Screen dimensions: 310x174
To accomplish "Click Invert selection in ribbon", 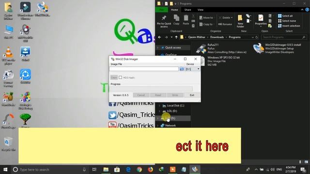I will point(289,26).
